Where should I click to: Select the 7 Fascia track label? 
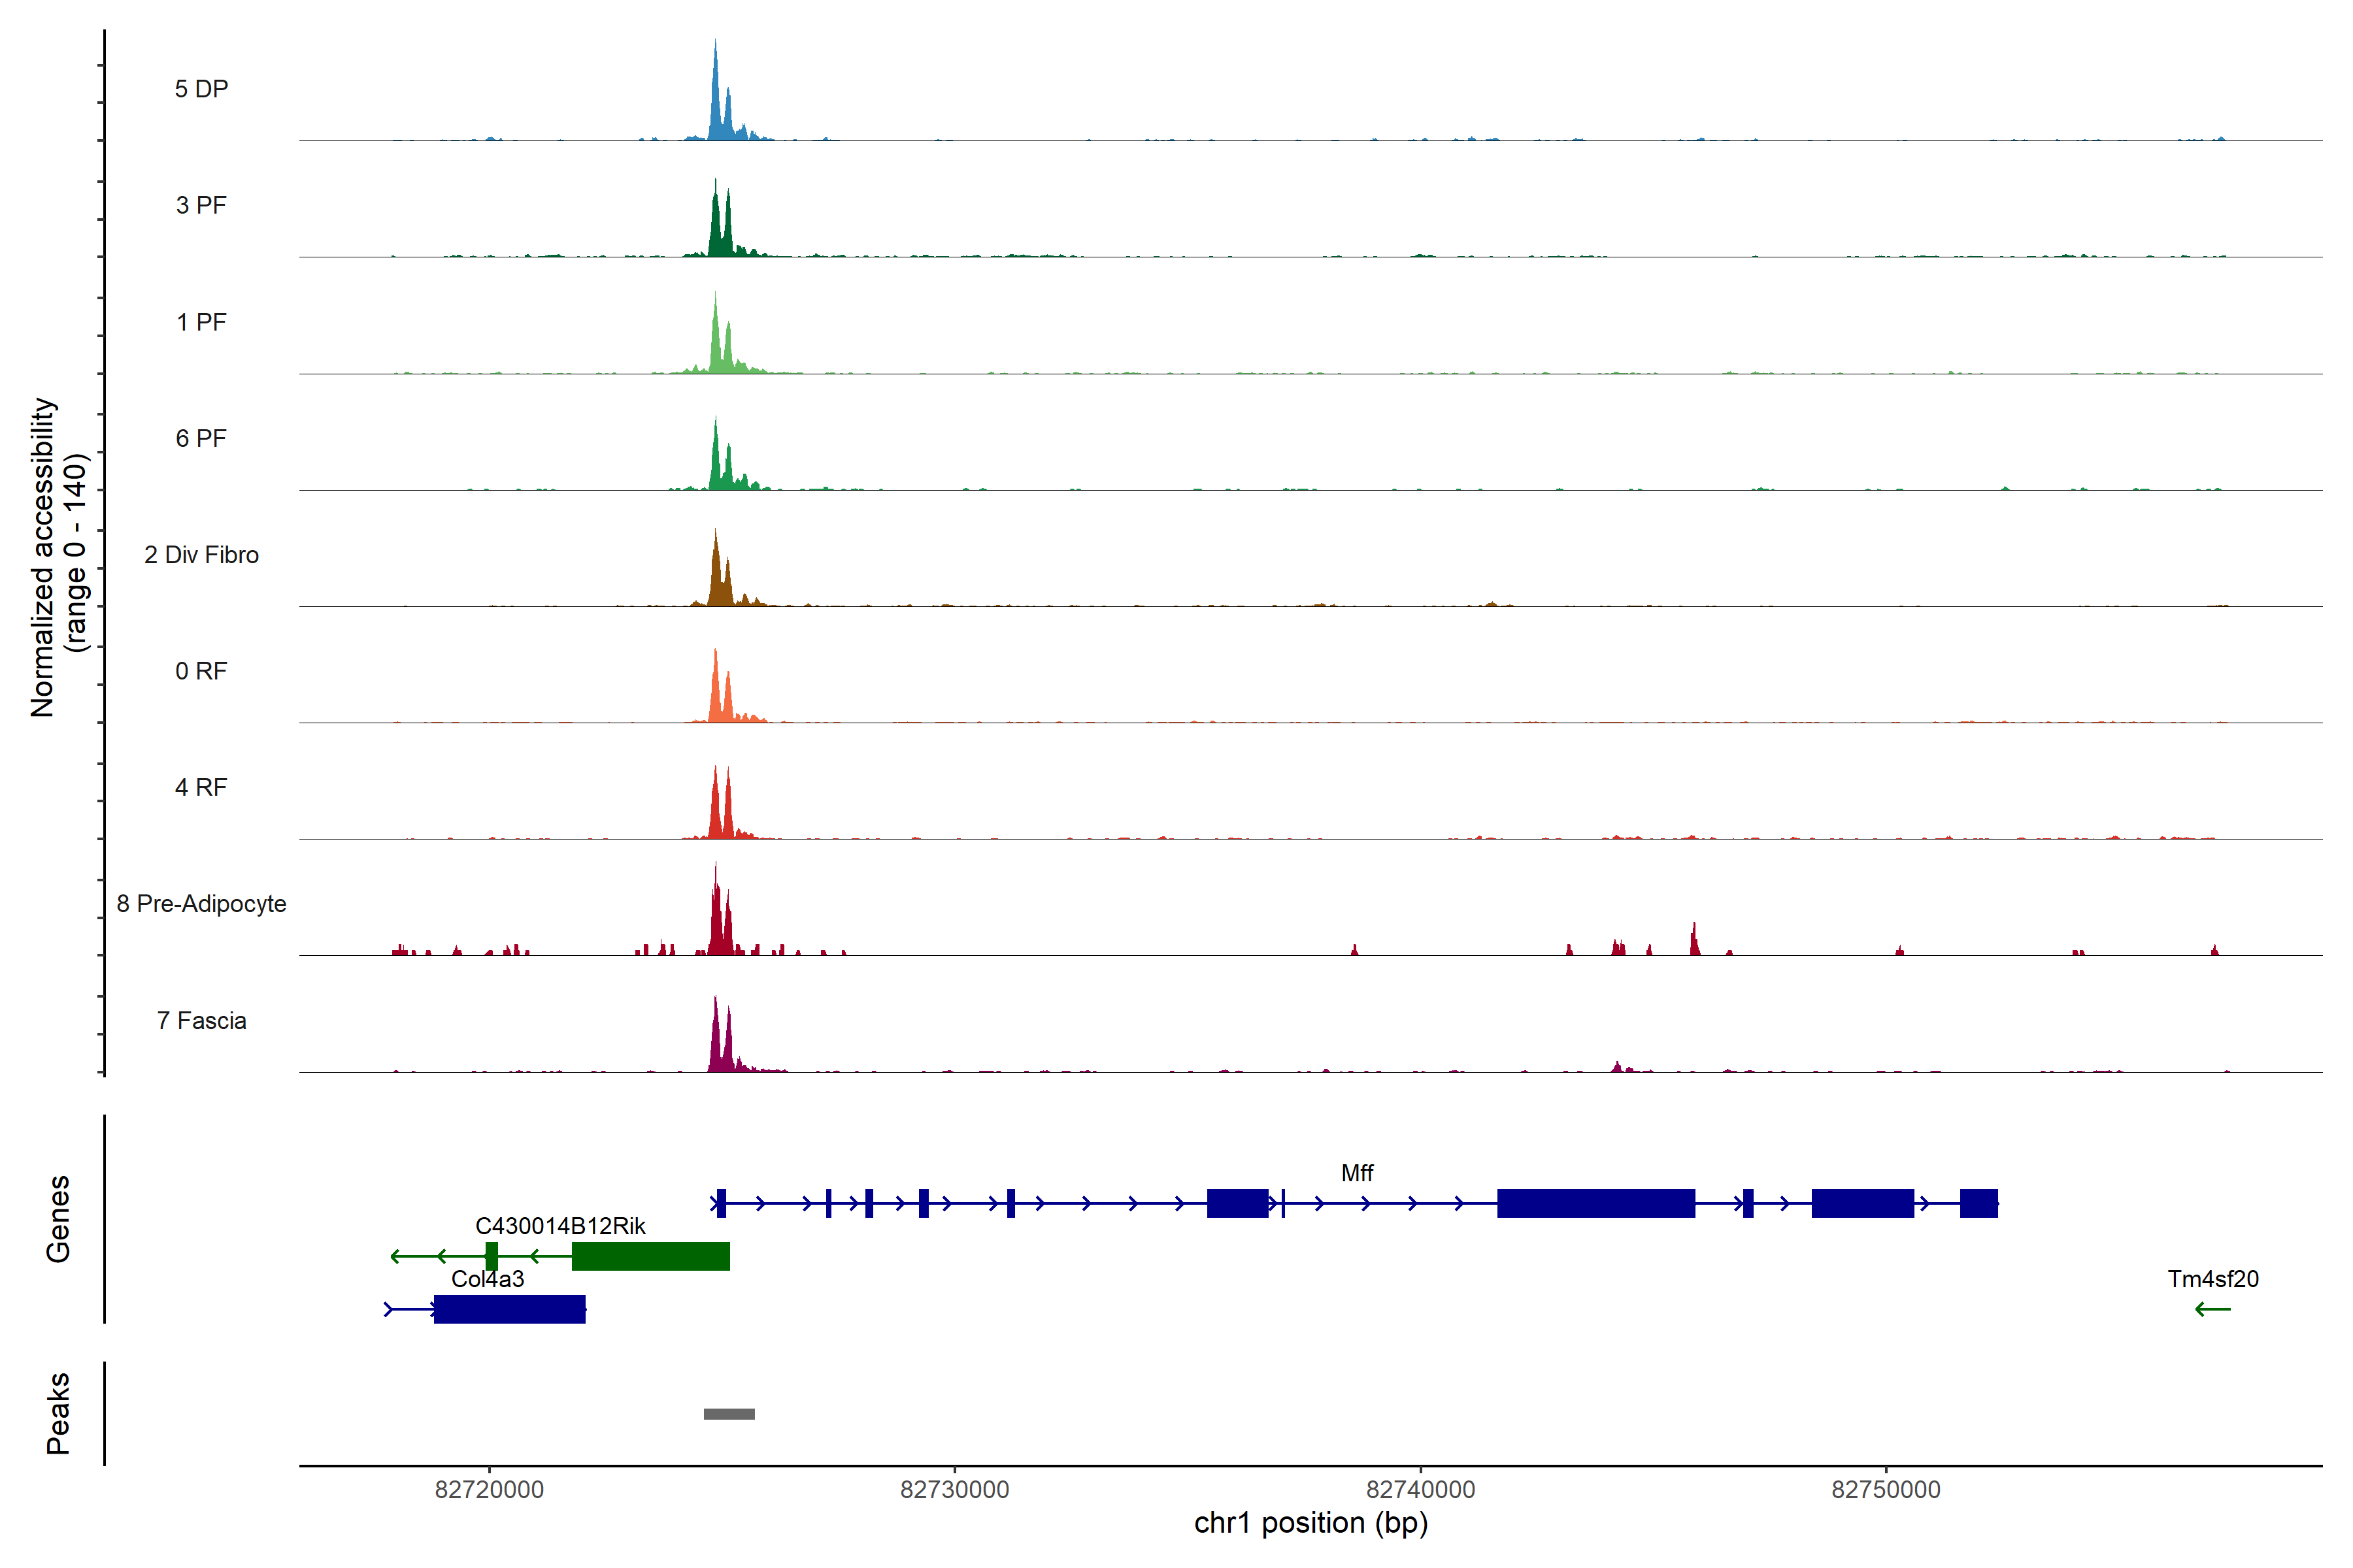tap(201, 1020)
